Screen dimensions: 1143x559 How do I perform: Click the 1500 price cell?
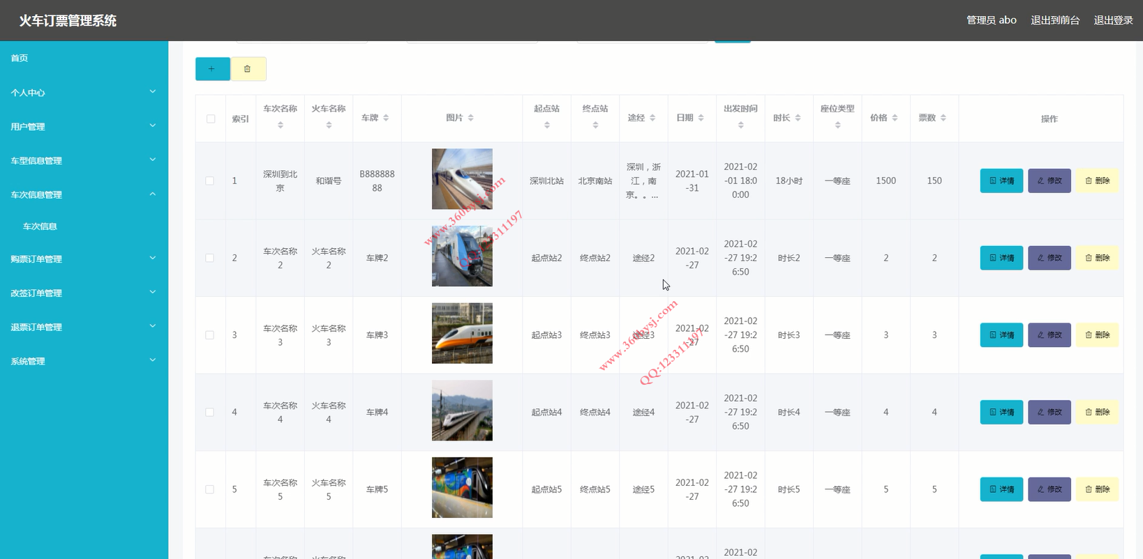click(x=886, y=181)
